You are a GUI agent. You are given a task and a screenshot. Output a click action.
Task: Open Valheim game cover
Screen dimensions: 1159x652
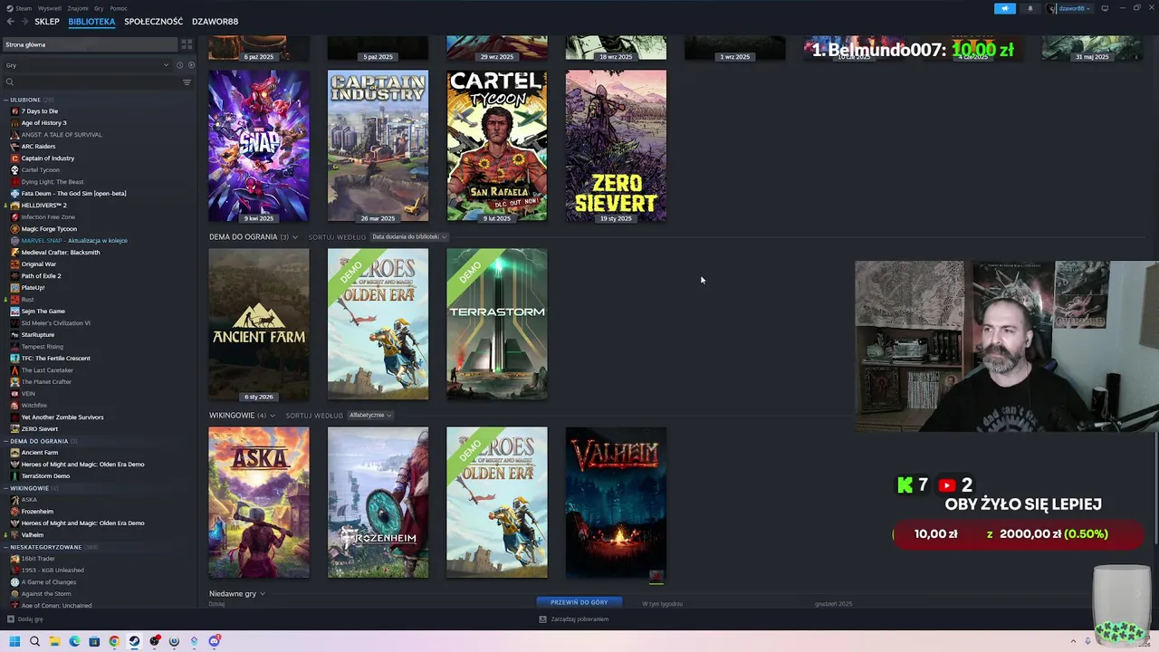click(616, 503)
